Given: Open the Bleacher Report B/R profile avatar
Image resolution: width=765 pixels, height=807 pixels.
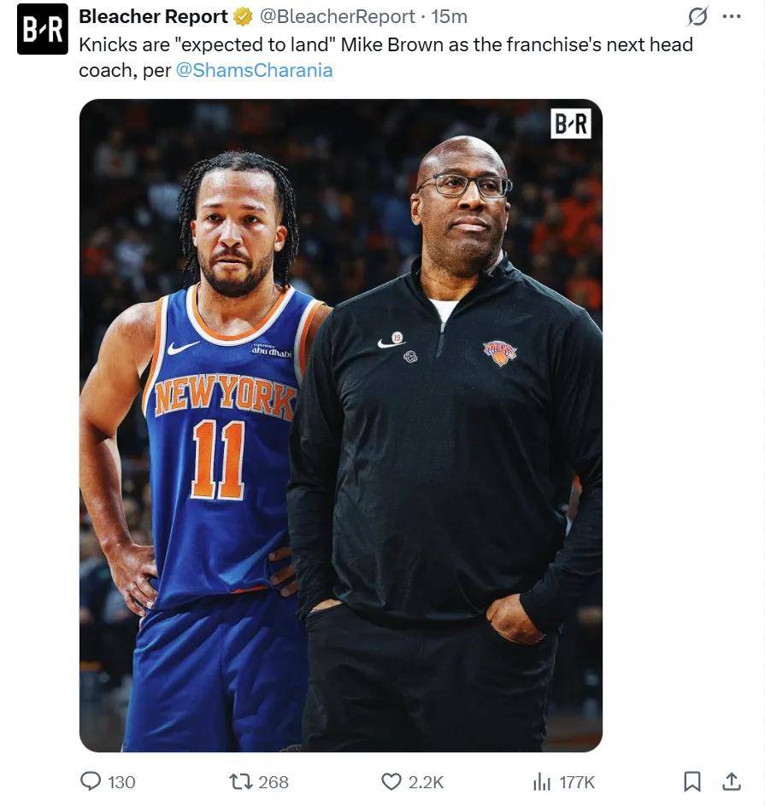Looking at the screenshot, I should pyautogui.click(x=42, y=30).
